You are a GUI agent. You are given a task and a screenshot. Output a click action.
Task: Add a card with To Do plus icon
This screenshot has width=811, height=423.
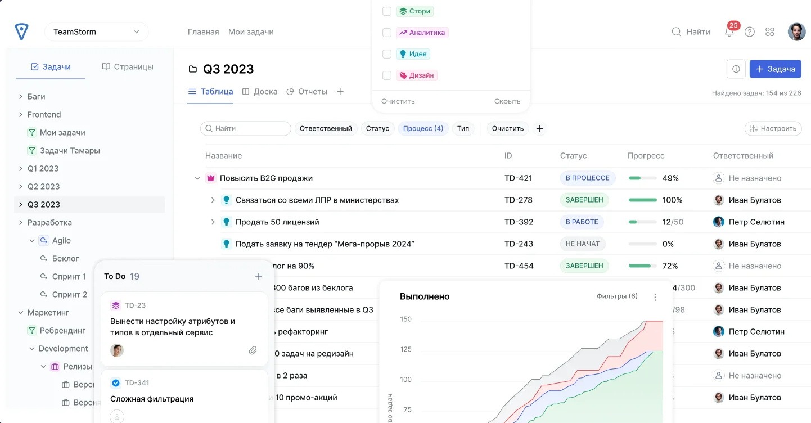pos(259,276)
